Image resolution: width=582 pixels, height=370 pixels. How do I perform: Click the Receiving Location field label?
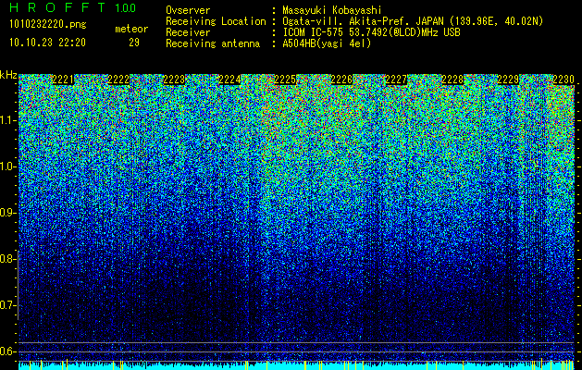point(216,21)
